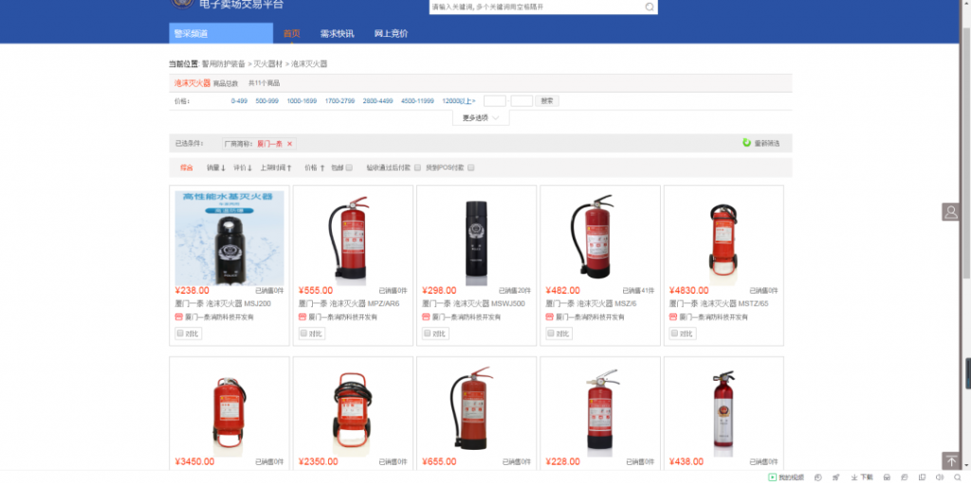Viewport: 971px width, 484px height.
Task: Open the ¥555.00 MPZ/AR6 extinguisher image
Action: pos(353,238)
